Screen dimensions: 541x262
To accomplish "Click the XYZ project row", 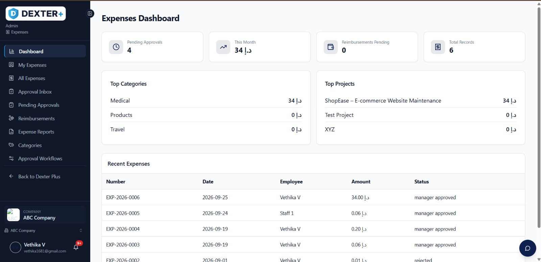I will 421,129.
